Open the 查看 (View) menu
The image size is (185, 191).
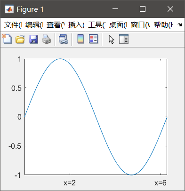(x=56, y=25)
